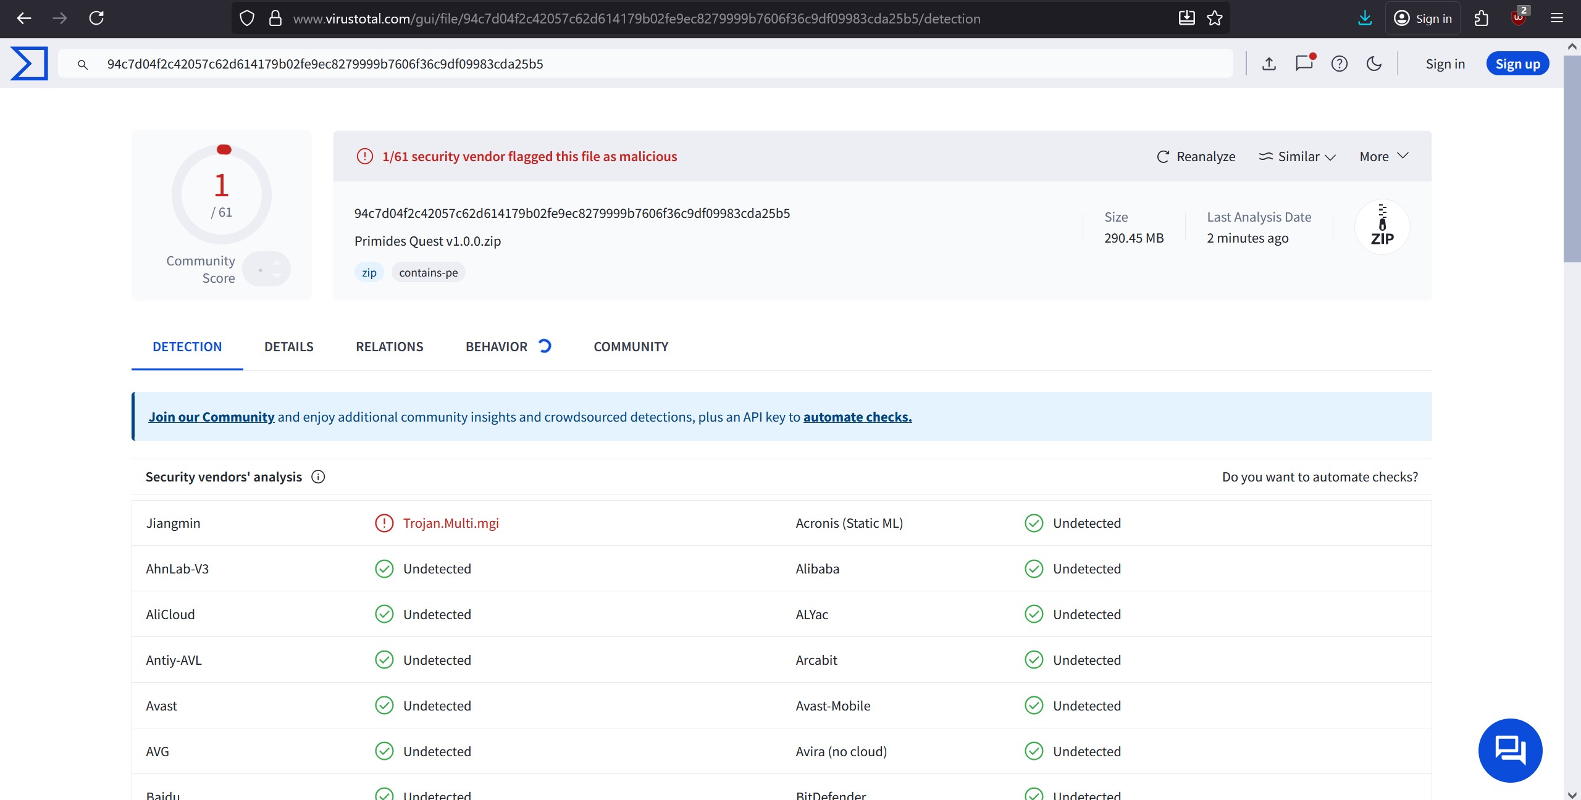Screen dimensions: 1581x800
Task: Open the notifications chat icon
Action: (1304, 63)
